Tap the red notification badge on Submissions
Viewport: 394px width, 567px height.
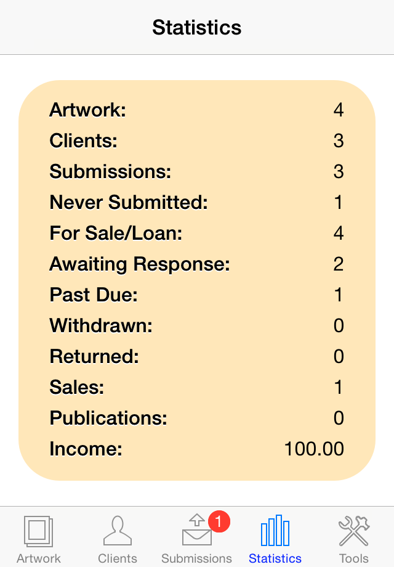coord(219,520)
